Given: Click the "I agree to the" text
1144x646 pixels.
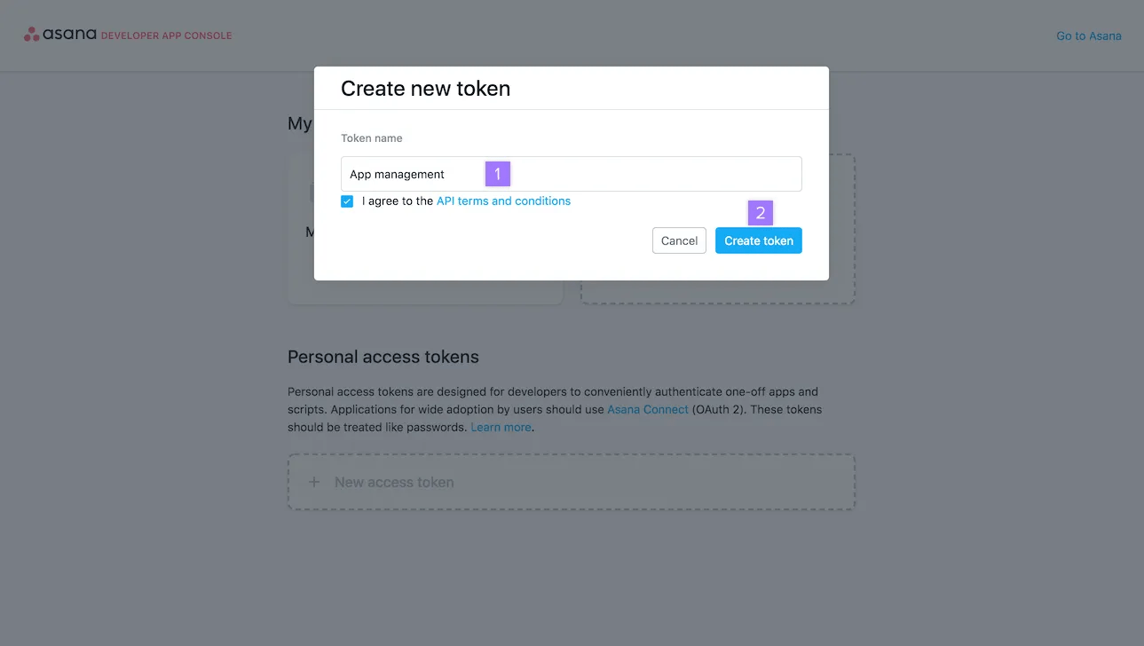Looking at the screenshot, I should [398, 201].
